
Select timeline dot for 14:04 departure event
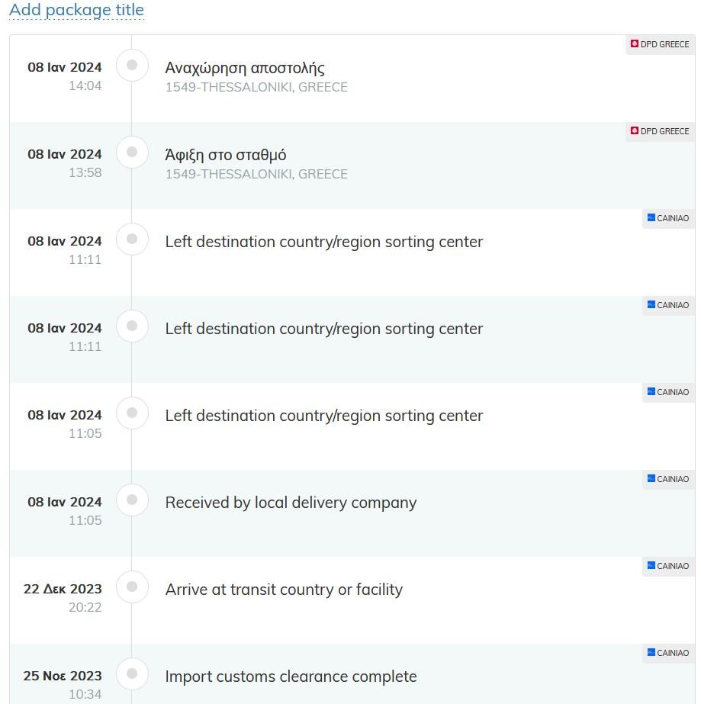(132, 65)
